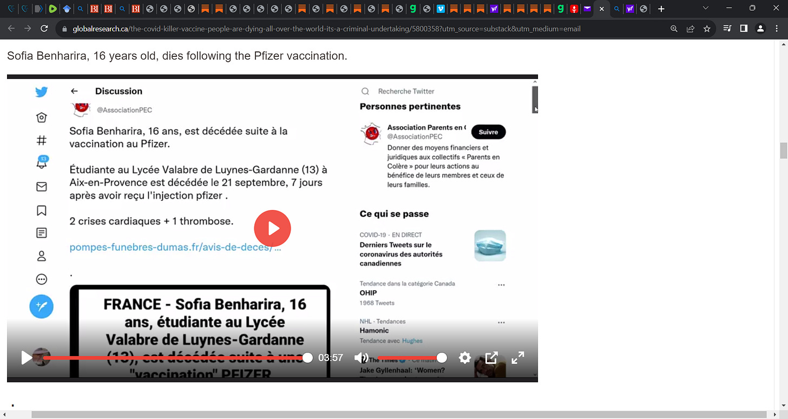Close the currently active tab
788x419 pixels.
tap(601, 9)
